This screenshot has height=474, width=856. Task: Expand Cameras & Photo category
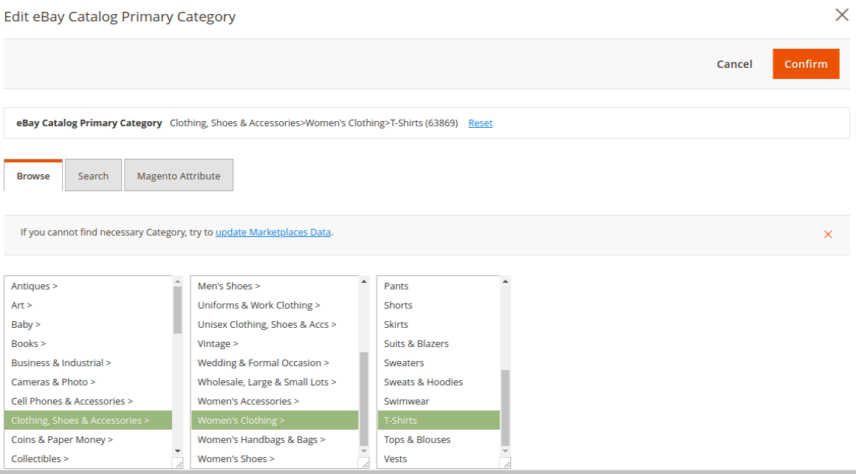pos(53,382)
